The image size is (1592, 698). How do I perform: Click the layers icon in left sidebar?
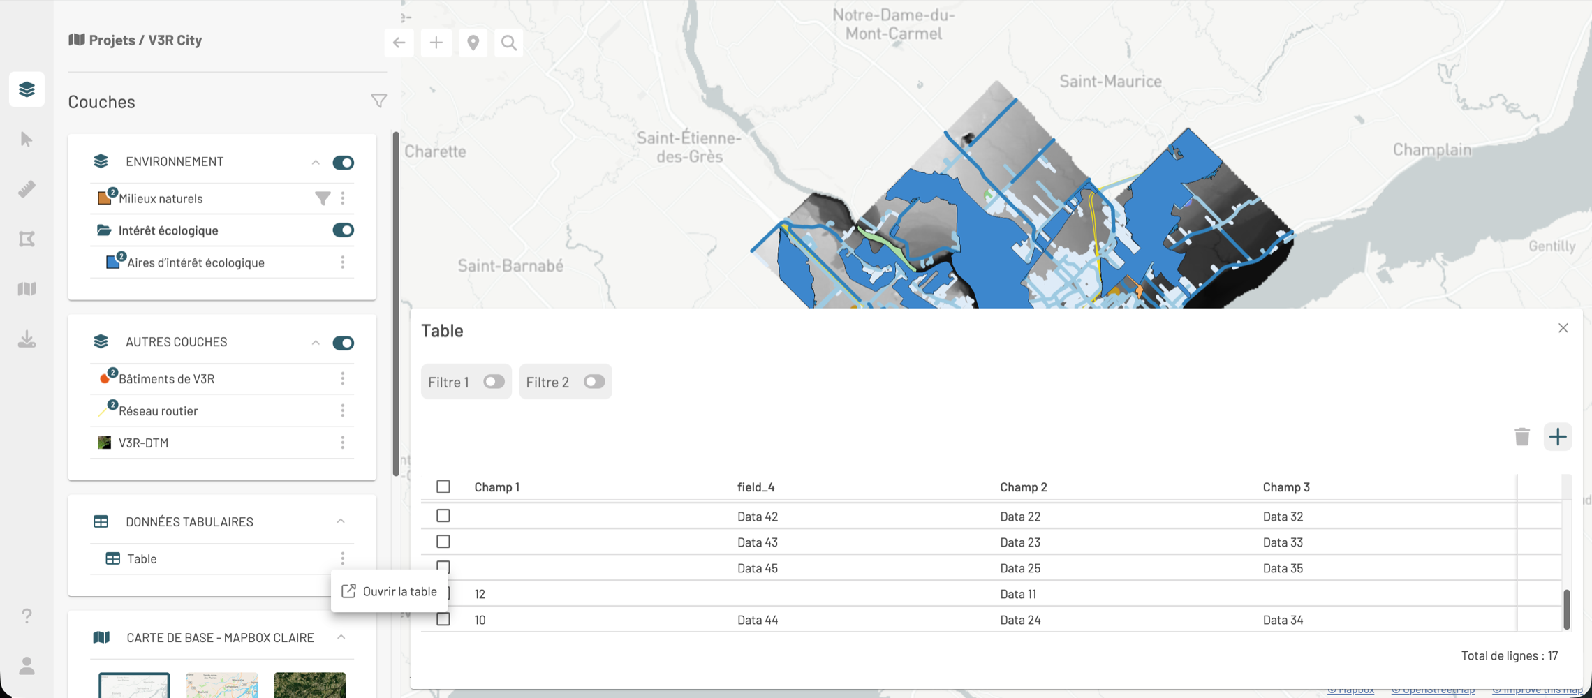pyautogui.click(x=27, y=89)
